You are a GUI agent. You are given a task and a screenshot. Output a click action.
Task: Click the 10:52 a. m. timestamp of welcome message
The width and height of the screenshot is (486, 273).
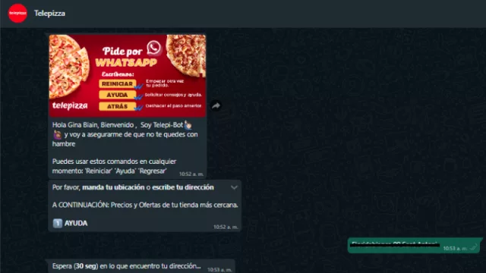tap(191, 174)
